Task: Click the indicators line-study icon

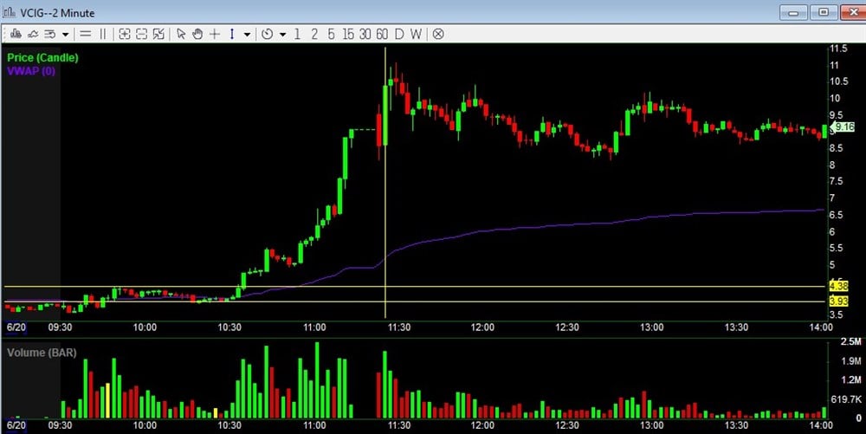Action: click(x=33, y=35)
